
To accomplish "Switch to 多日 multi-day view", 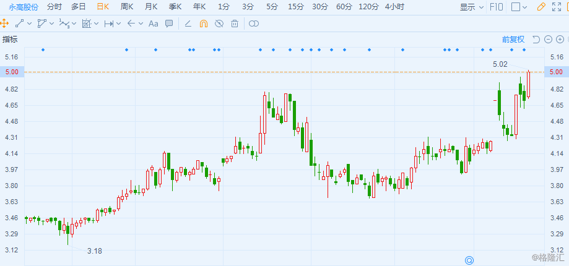I will pyautogui.click(x=79, y=7).
